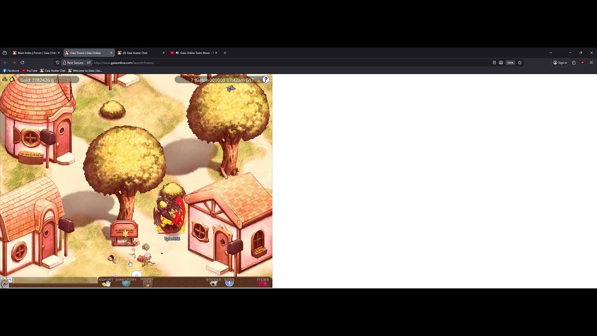The image size is (597, 336).
Task: Open the game help question mark
Action: [266, 80]
